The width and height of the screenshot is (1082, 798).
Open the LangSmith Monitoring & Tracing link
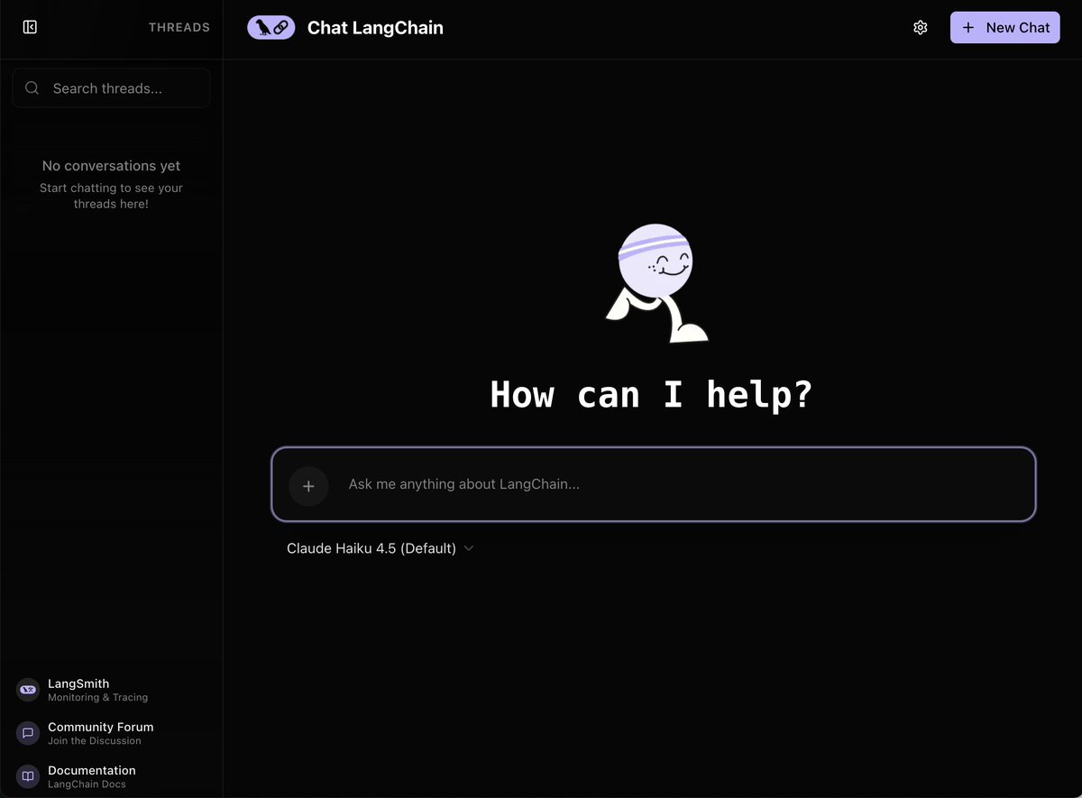pyautogui.click(x=97, y=690)
